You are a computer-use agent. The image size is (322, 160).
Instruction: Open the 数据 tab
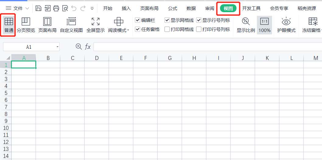(191, 9)
